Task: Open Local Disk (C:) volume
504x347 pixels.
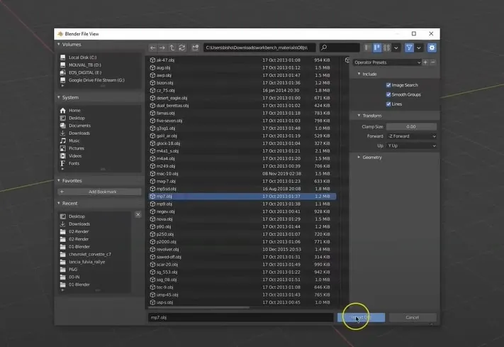Action: 99,57
